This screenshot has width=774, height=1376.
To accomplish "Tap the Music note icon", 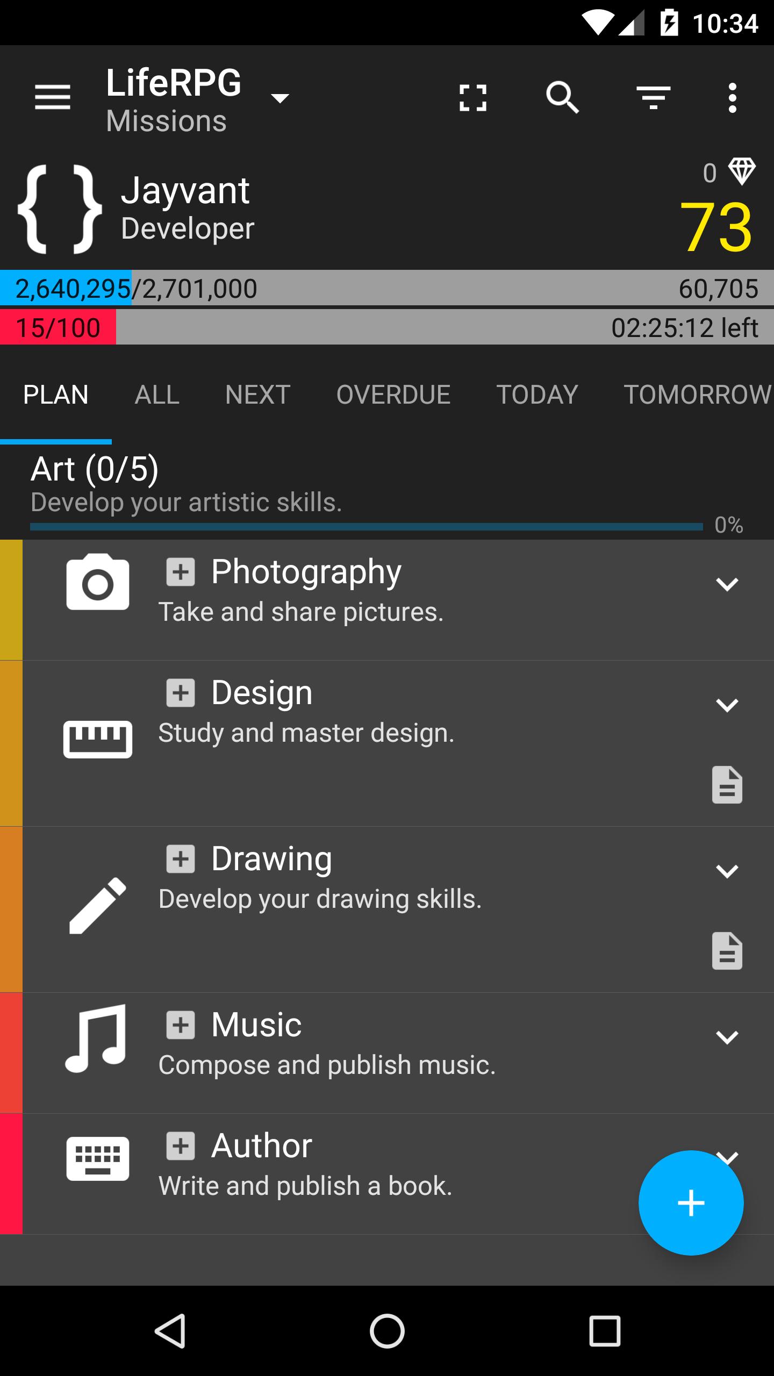I will [x=97, y=1038].
